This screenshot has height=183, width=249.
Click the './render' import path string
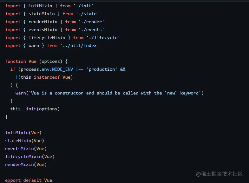[91, 22]
